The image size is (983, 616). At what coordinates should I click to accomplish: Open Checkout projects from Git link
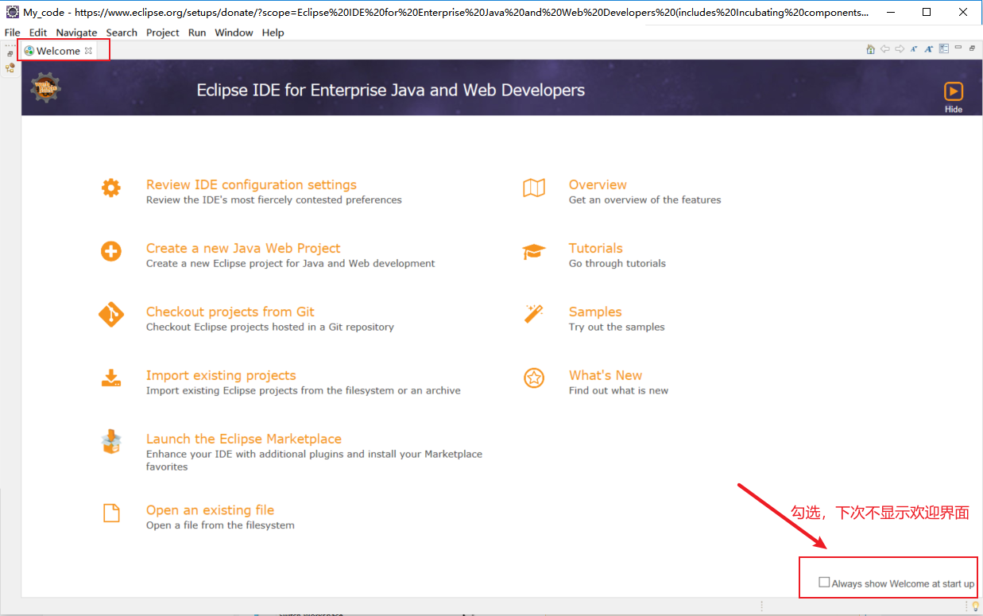(230, 312)
